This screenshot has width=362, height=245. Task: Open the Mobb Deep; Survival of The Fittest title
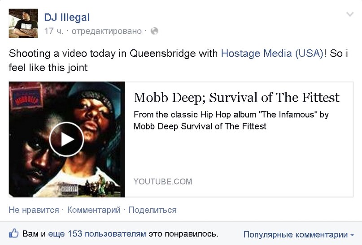click(x=237, y=98)
